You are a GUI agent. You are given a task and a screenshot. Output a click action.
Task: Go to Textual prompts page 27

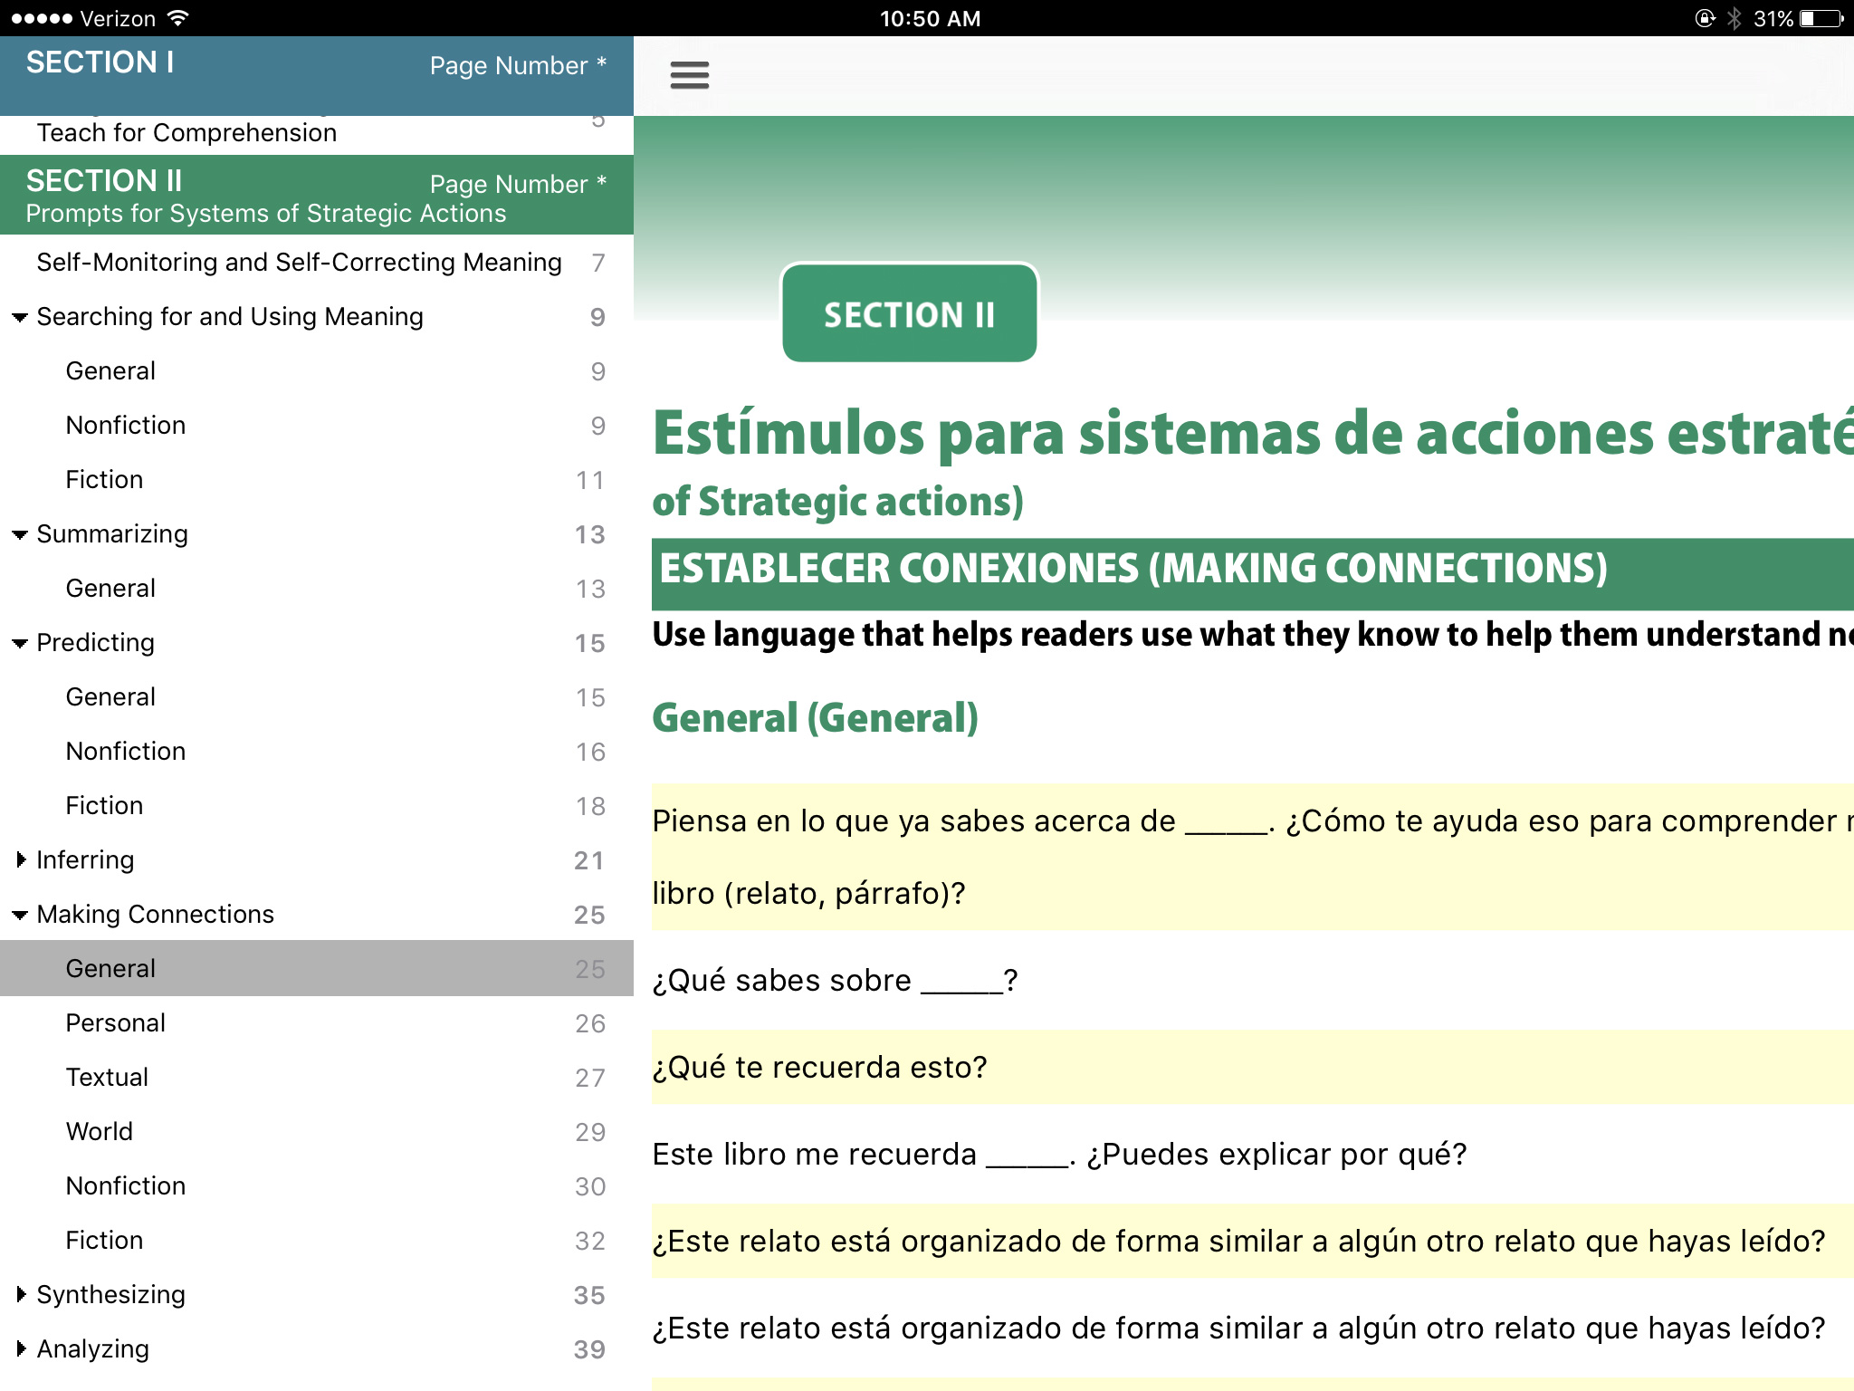[x=107, y=1078]
